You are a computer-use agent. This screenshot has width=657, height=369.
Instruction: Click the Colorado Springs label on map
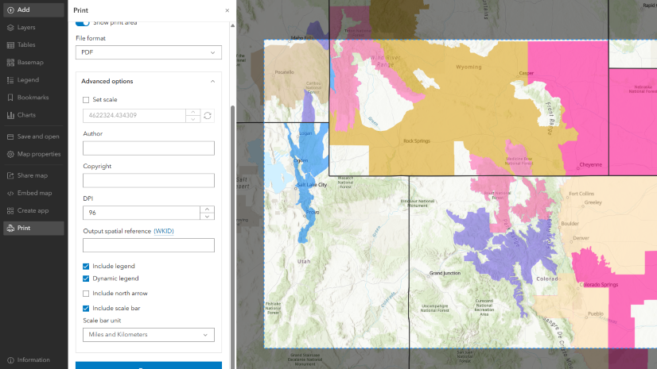pos(599,285)
